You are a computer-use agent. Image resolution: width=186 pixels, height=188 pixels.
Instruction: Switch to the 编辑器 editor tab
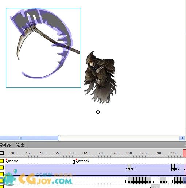click(x=5, y=145)
